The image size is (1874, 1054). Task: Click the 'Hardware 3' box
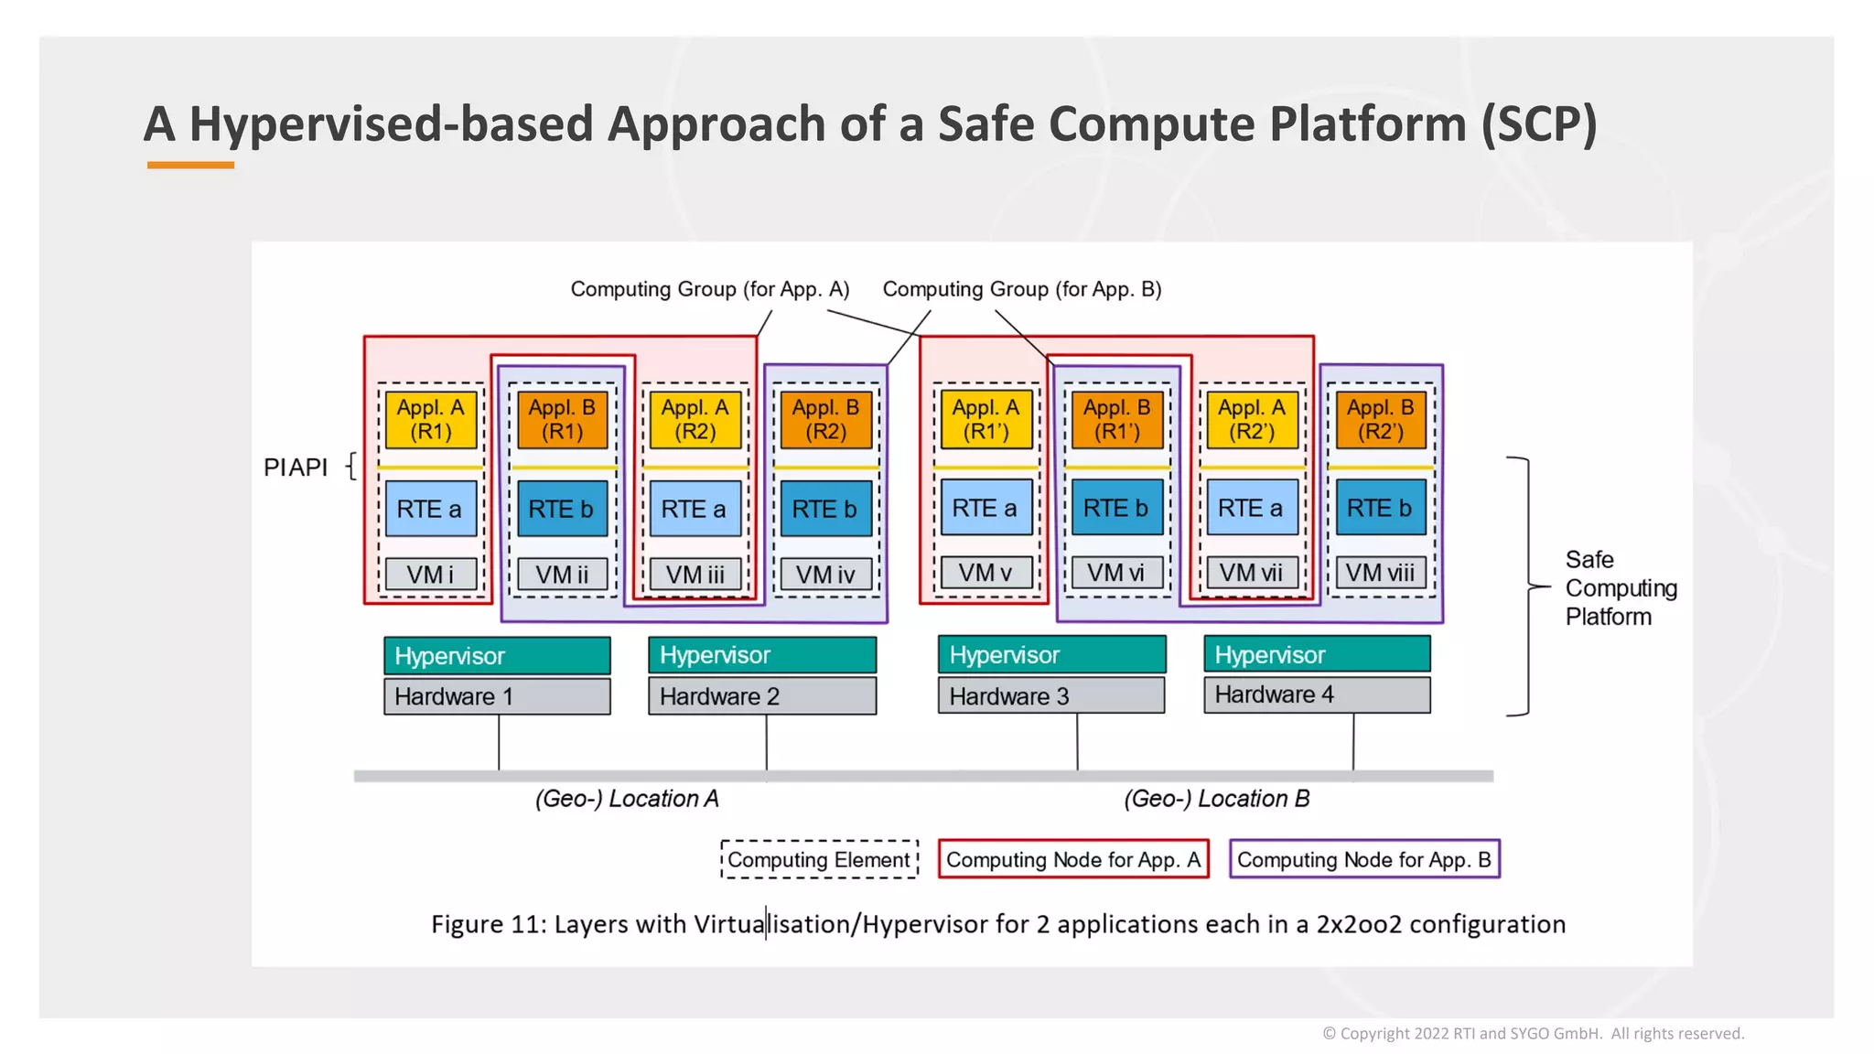point(1052,695)
